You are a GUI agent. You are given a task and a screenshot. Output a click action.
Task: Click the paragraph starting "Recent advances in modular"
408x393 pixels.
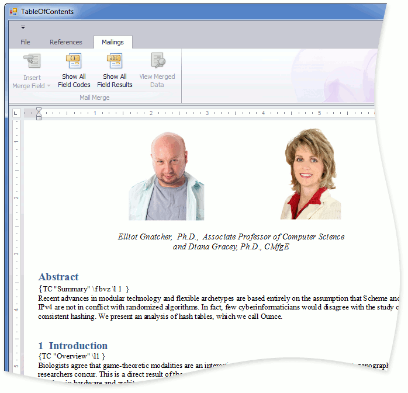click(219, 307)
